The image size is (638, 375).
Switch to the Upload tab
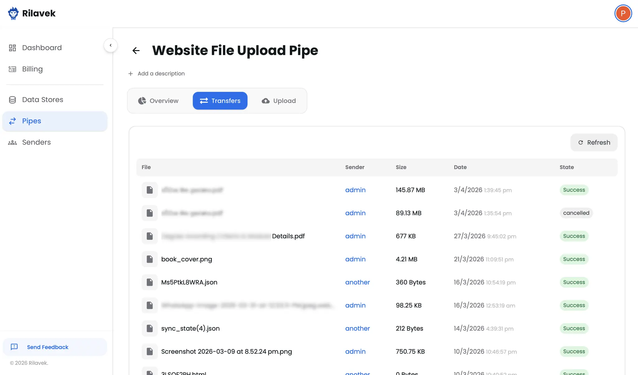(279, 101)
